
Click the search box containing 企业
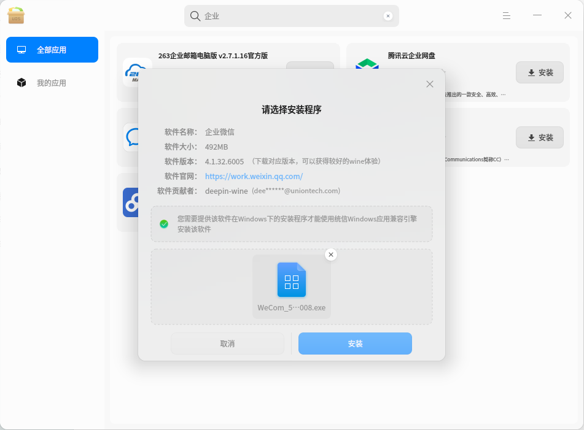291,16
